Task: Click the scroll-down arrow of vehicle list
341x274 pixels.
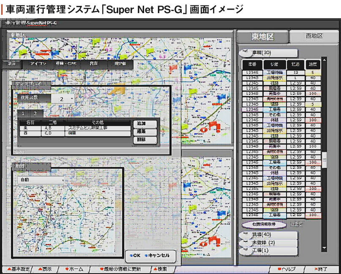Action: click(x=324, y=248)
